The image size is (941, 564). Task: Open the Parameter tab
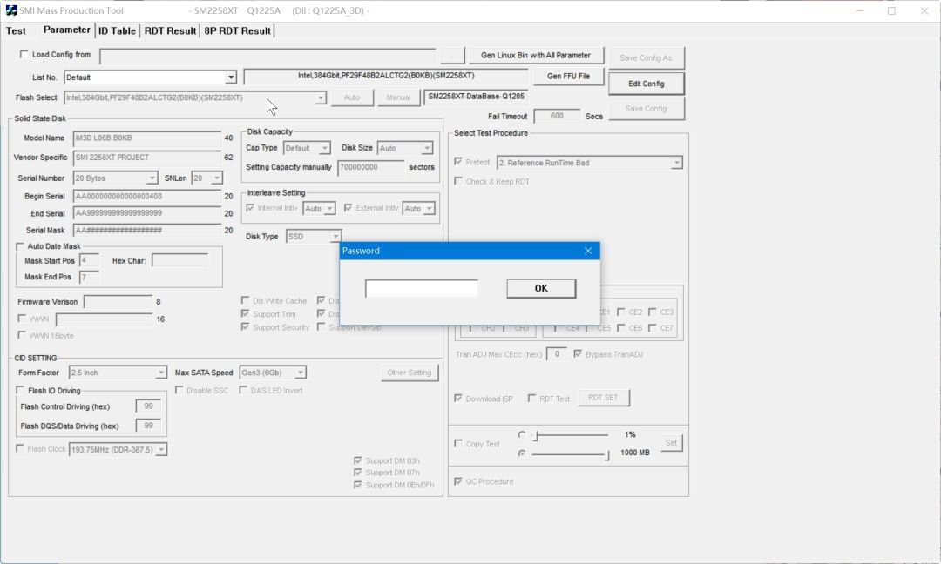[66, 30]
